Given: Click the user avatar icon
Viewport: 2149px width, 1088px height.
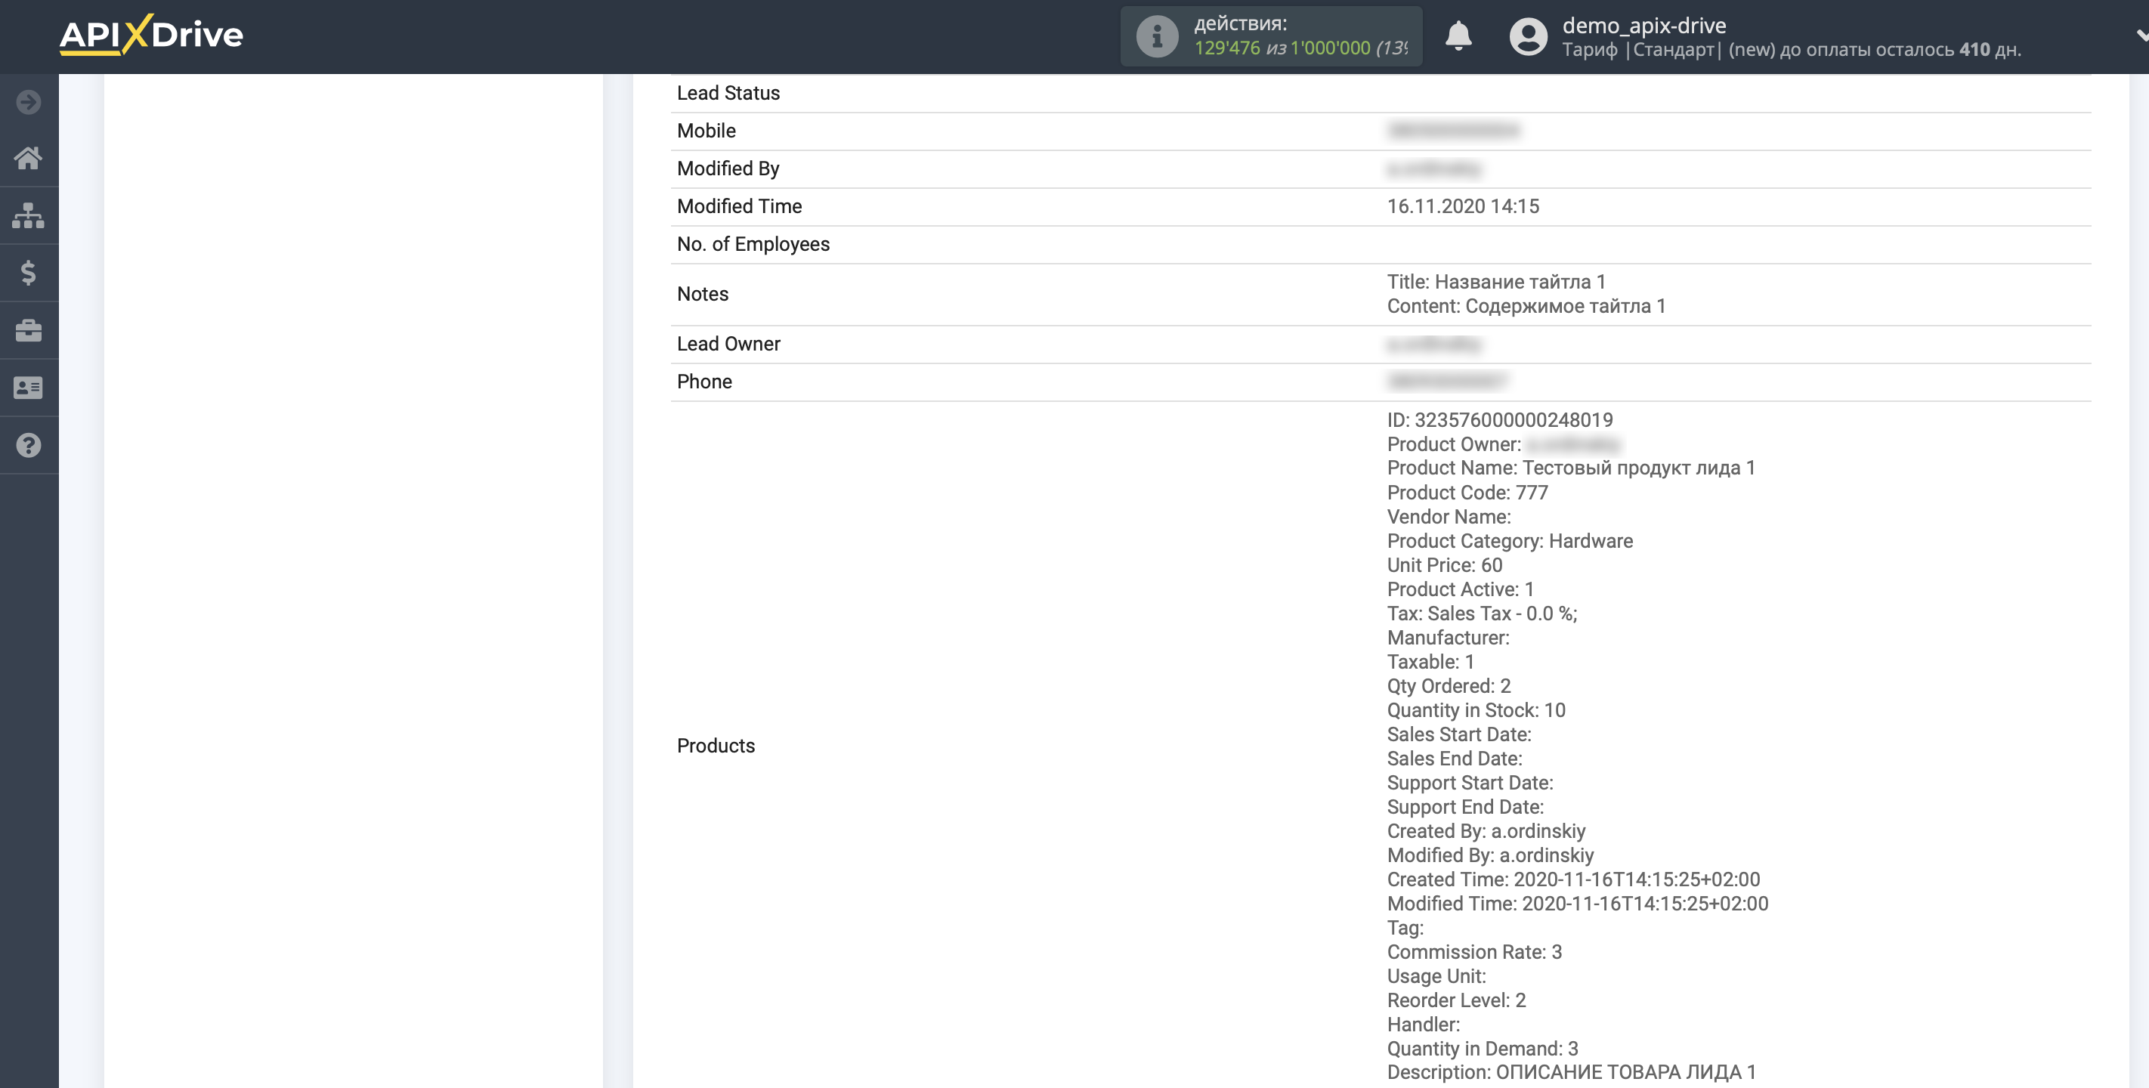Looking at the screenshot, I should click(1529, 37).
